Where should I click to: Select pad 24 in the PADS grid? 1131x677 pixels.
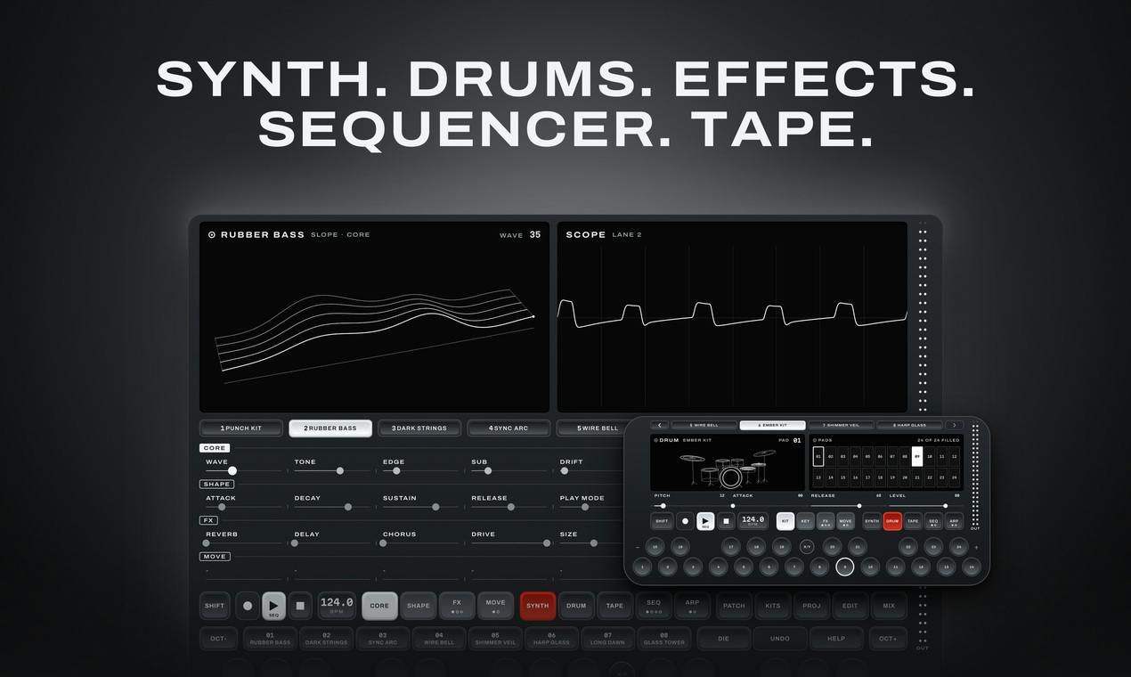click(x=955, y=477)
